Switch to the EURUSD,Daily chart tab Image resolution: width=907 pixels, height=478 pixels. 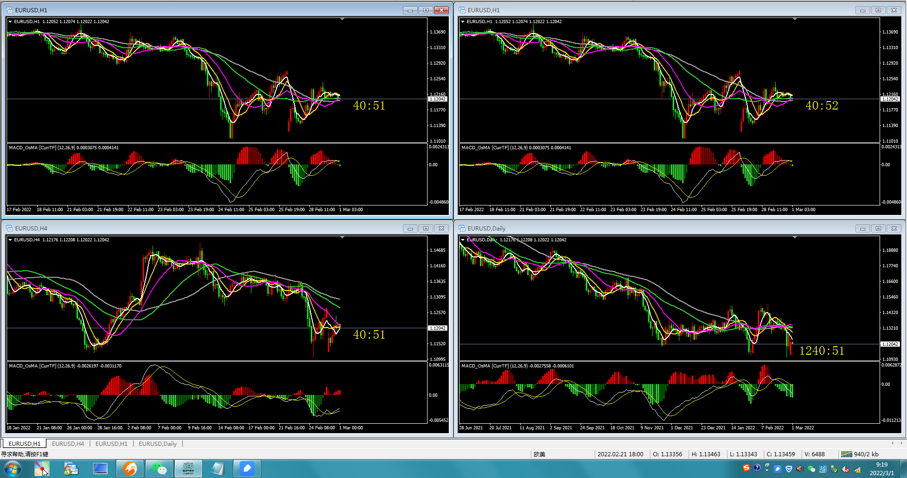click(158, 444)
